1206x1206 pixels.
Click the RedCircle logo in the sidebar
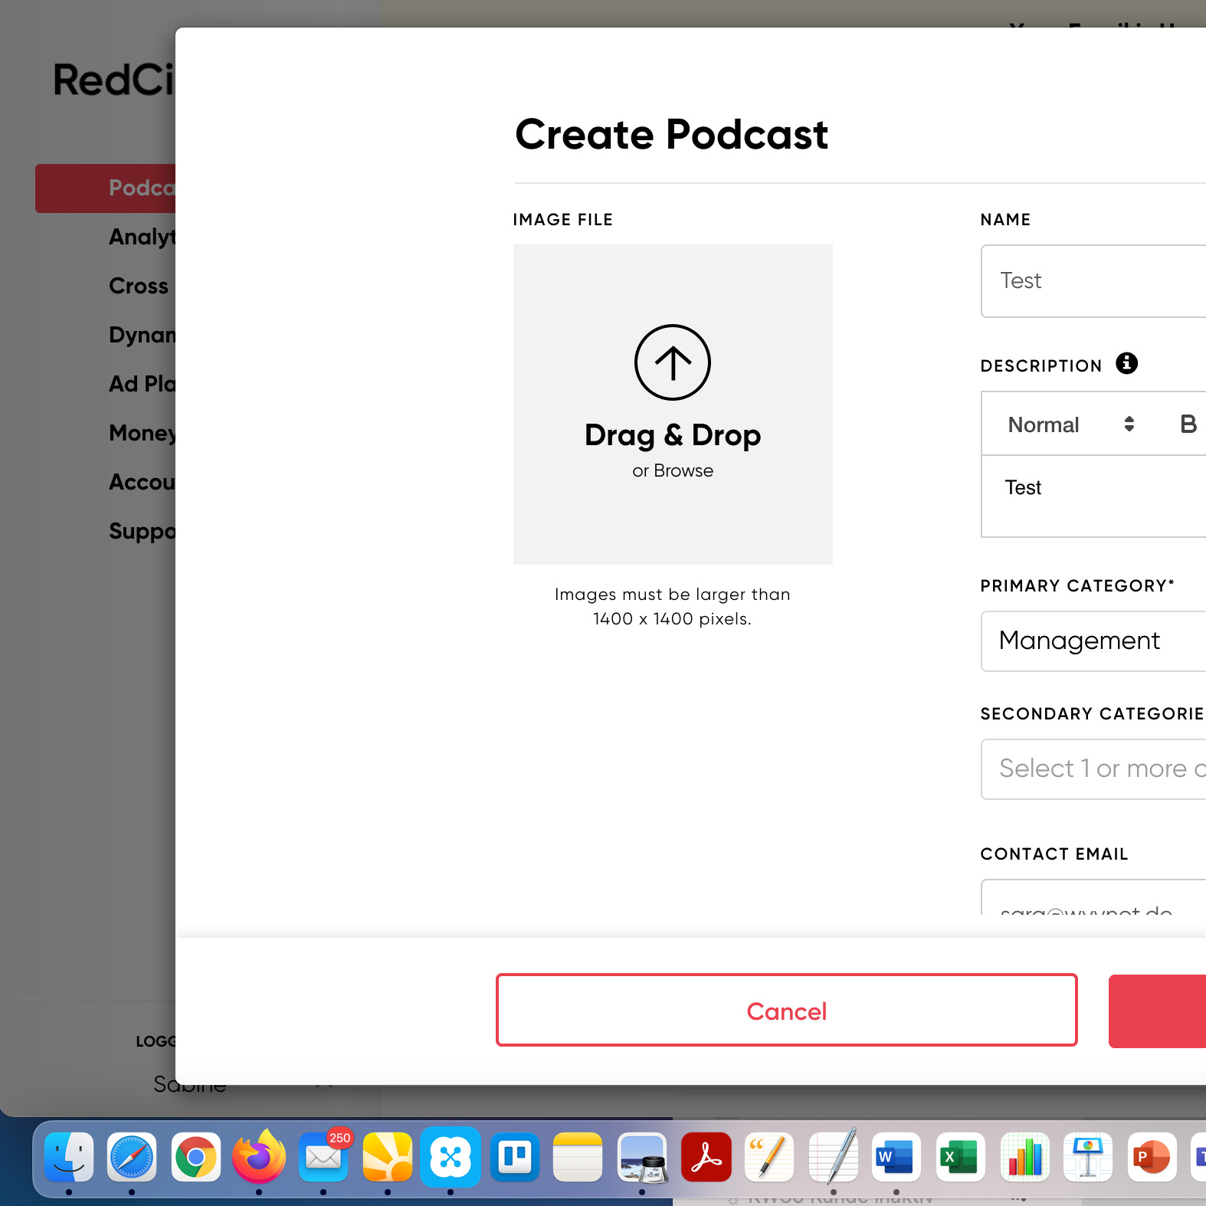(114, 80)
